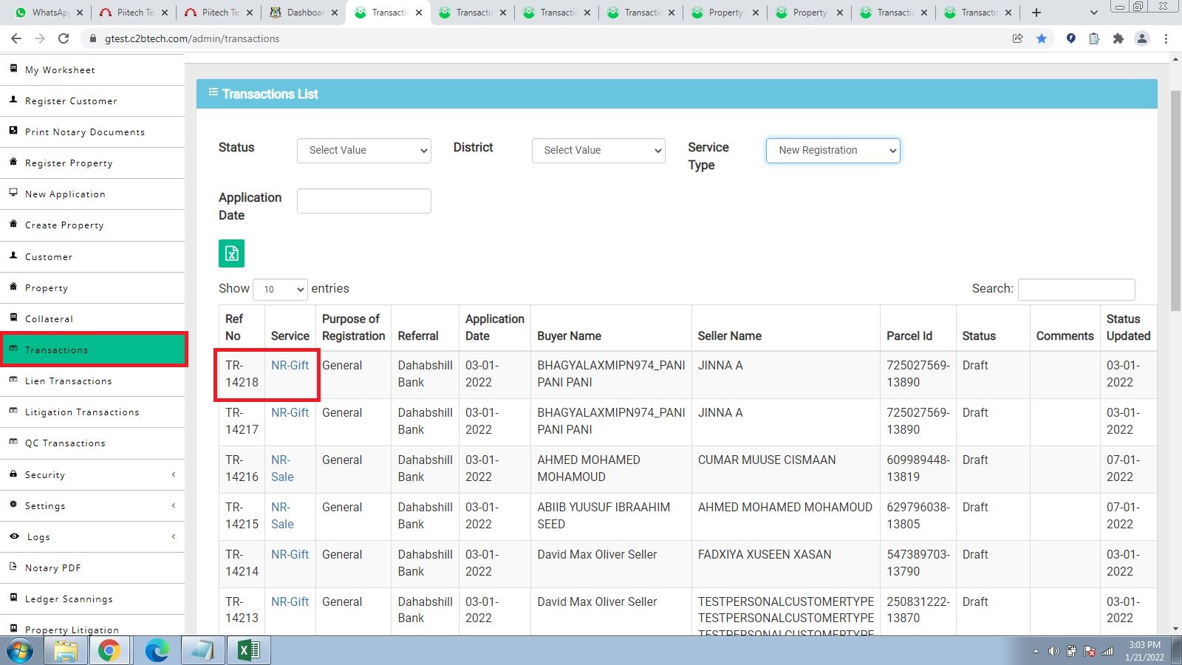Viewport: 1182px width, 665px height.
Task: Switch to the WhatsApp browser tab
Action: 48,13
